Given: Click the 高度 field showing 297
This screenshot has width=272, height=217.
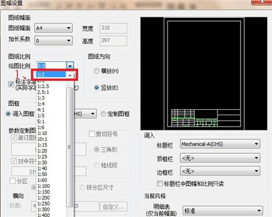Looking at the screenshot, I should 113,41.
